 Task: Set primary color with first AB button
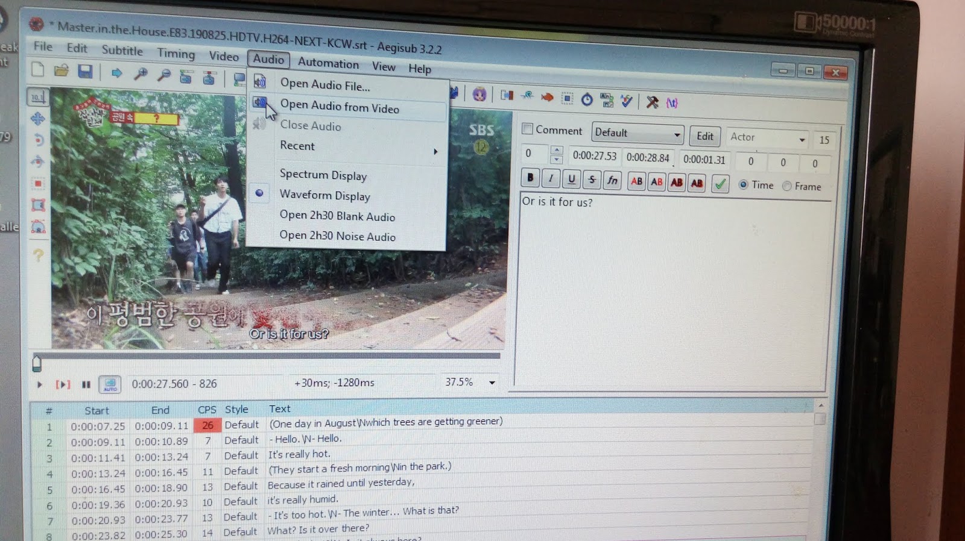pyautogui.click(x=636, y=181)
